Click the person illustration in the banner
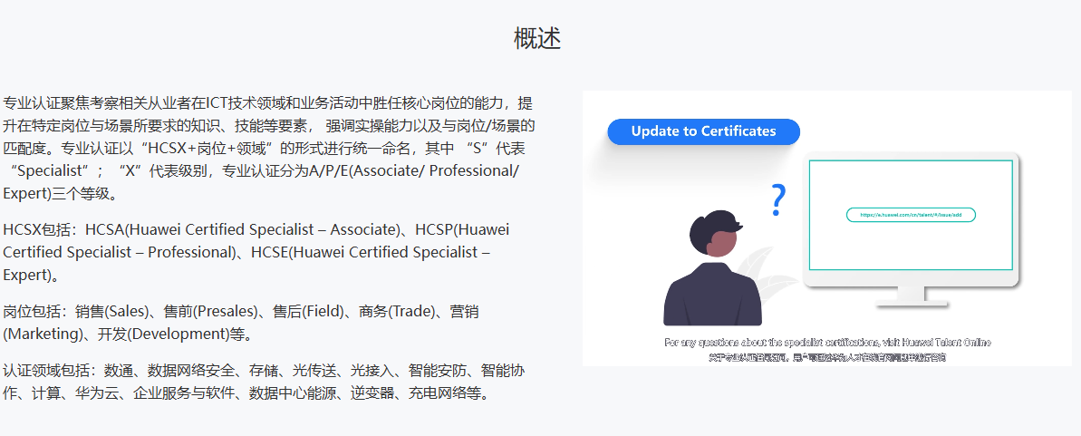This screenshot has height=436, width=1081. coord(712,267)
